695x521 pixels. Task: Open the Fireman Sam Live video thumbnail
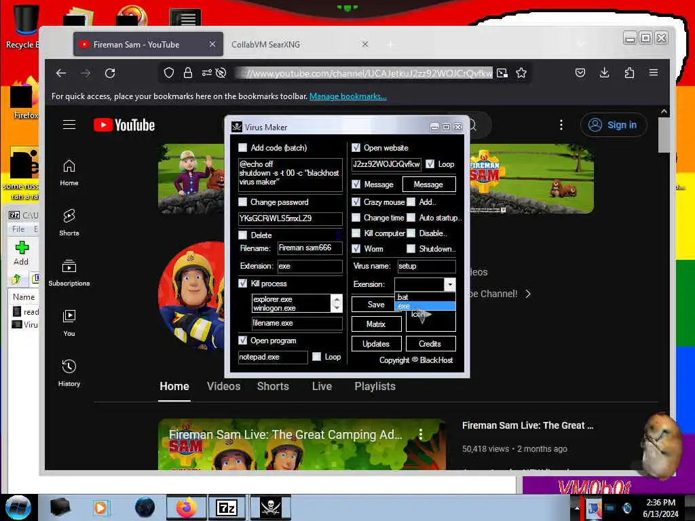[302, 444]
